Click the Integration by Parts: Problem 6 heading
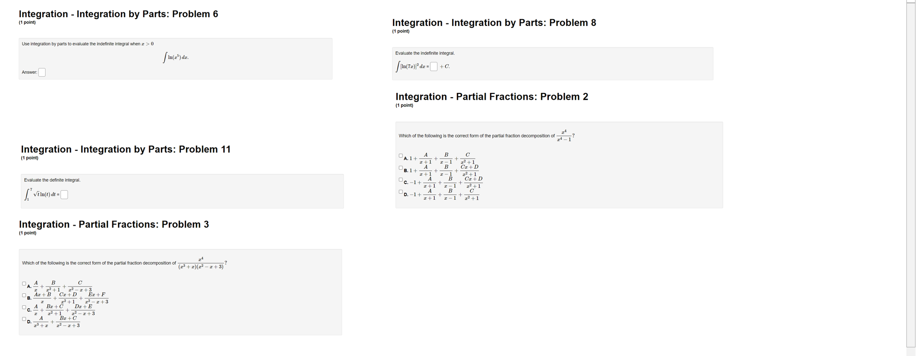The image size is (916, 356). click(118, 14)
